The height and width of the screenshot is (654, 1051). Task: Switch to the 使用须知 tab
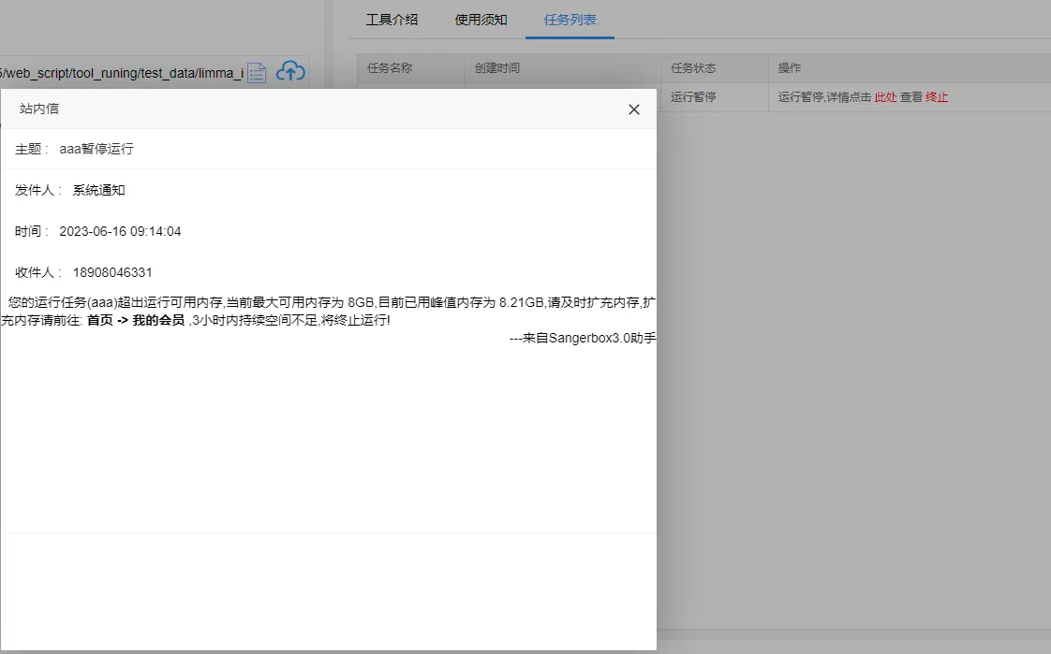click(481, 20)
